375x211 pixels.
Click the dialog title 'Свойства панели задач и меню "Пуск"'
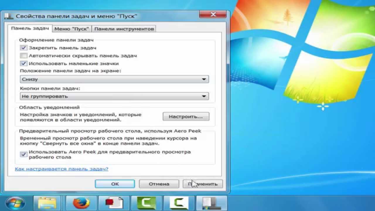(76, 16)
